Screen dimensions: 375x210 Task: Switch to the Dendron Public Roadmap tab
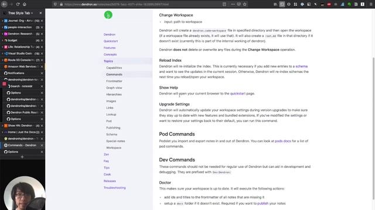click(23, 113)
